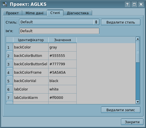Viewport: 146px width, 128px height.
Task: Select row header number 5
Action: [x=9, y=81]
